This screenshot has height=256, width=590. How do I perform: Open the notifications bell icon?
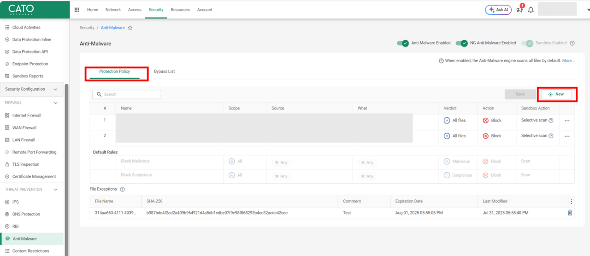[x=531, y=10]
